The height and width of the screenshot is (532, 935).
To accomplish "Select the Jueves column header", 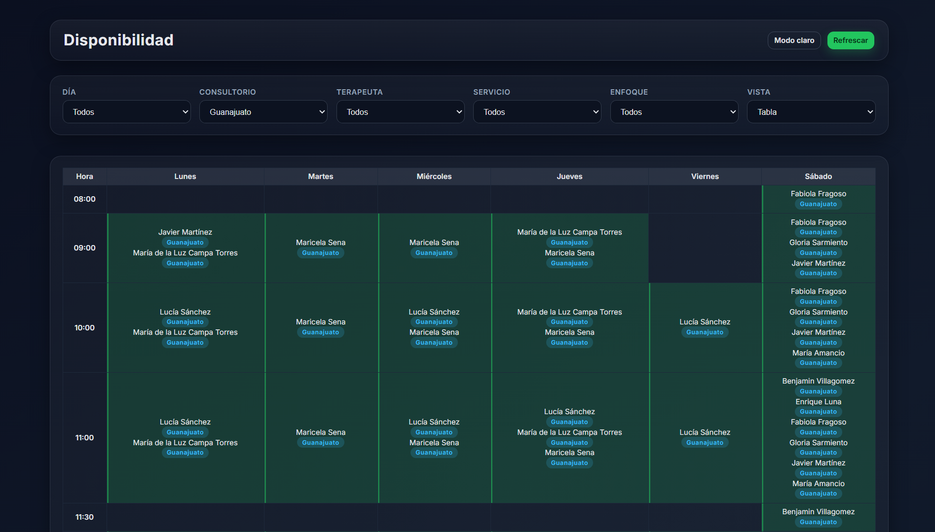I will pos(569,177).
